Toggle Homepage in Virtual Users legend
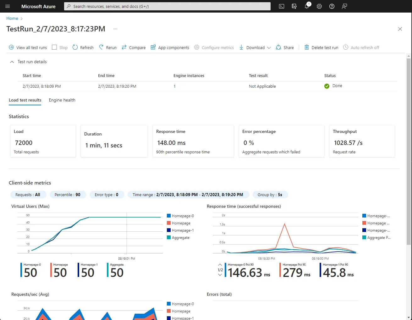 point(179,223)
